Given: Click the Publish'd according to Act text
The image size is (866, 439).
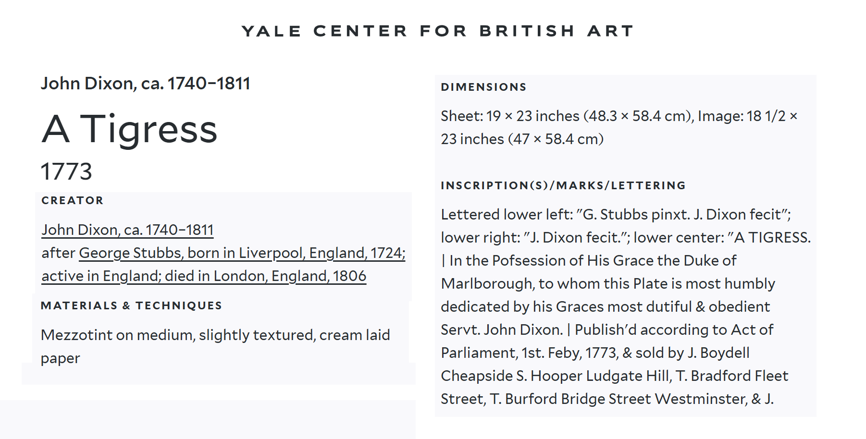Looking at the screenshot, I should (674, 330).
